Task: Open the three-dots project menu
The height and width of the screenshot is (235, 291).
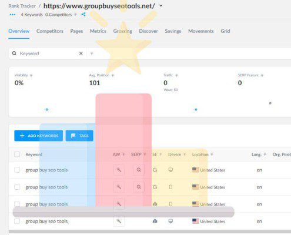Action: (x=12, y=15)
